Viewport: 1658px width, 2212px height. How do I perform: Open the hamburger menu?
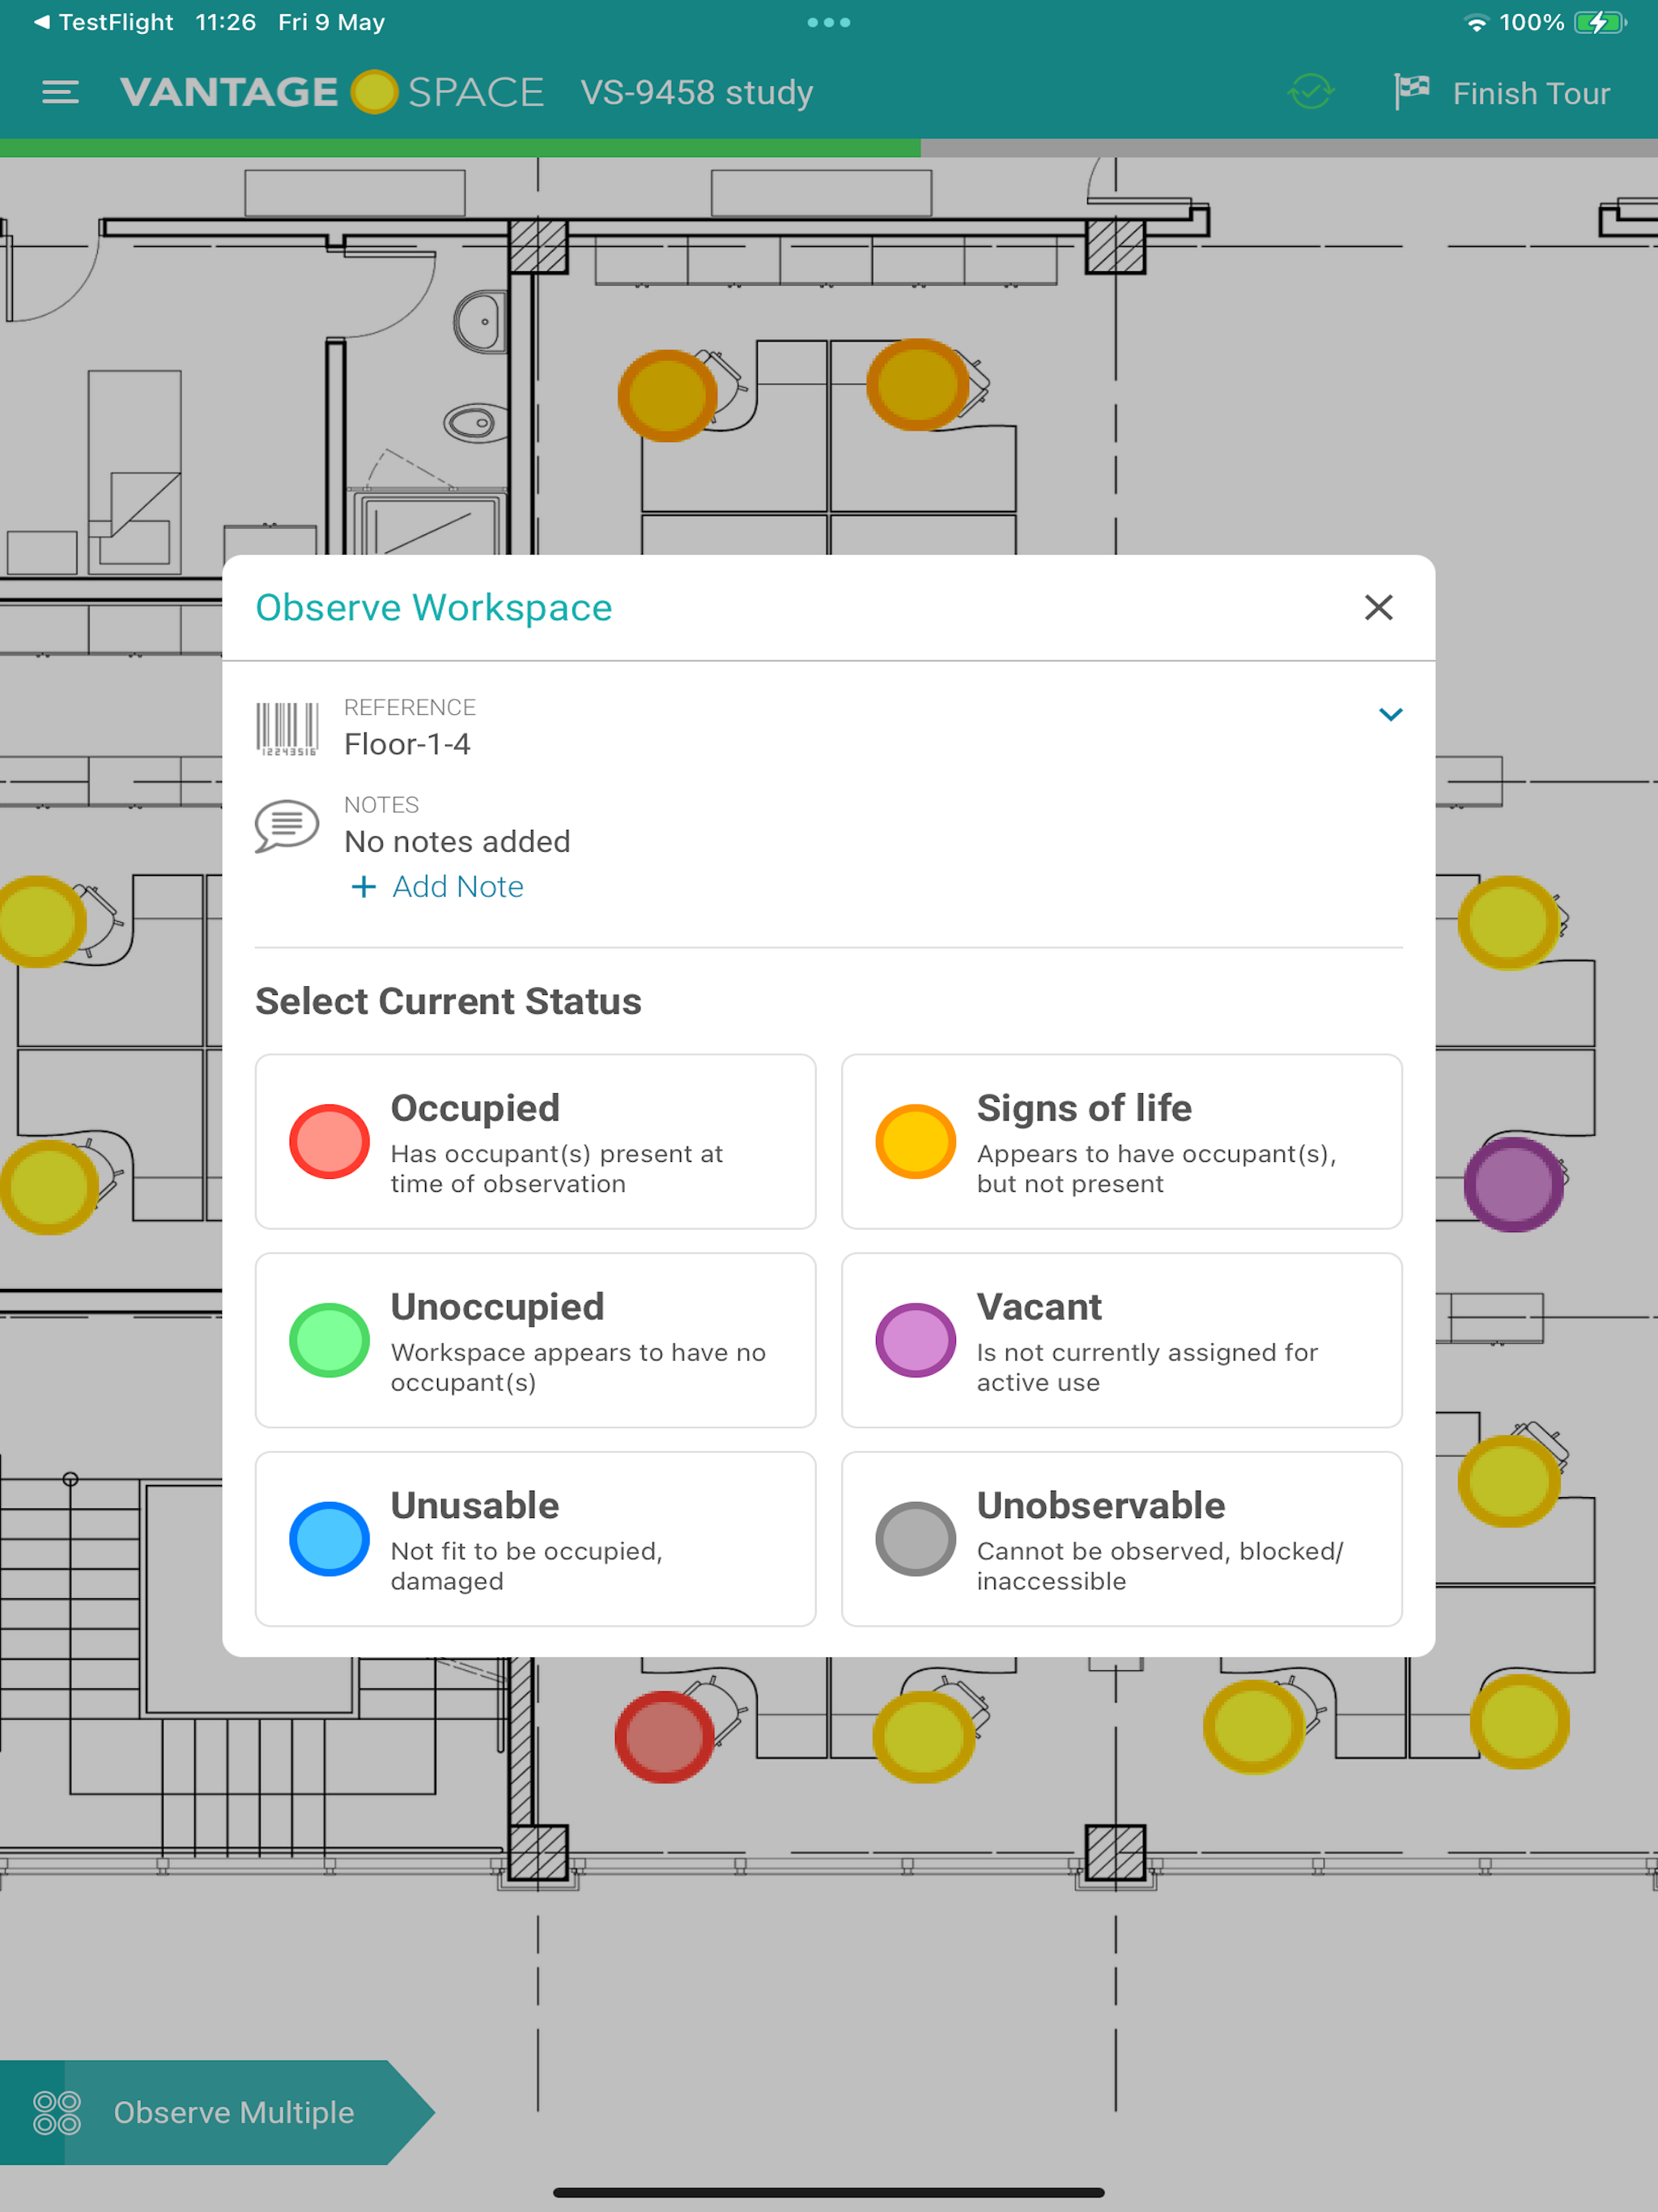tap(60, 93)
